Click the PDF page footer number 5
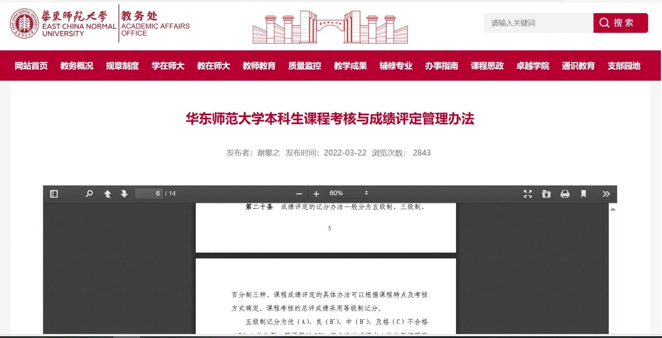The width and height of the screenshot is (662, 338). point(329,228)
